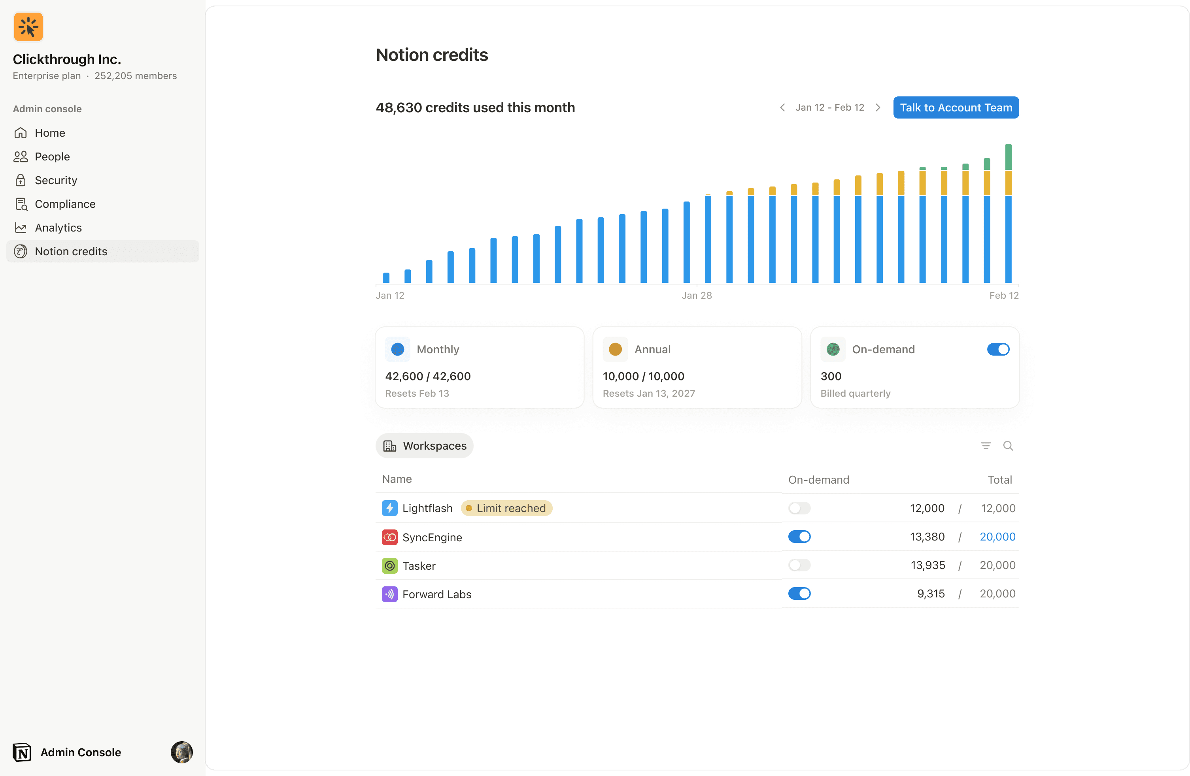Click the Lightflash workspace icon
The height and width of the screenshot is (776, 1190).
coord(389,508)
